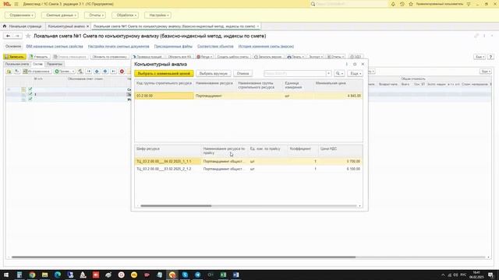499x280 pixels.
Task: Toggle checkbox in the third estimate row
Action: tap(30, 99)
